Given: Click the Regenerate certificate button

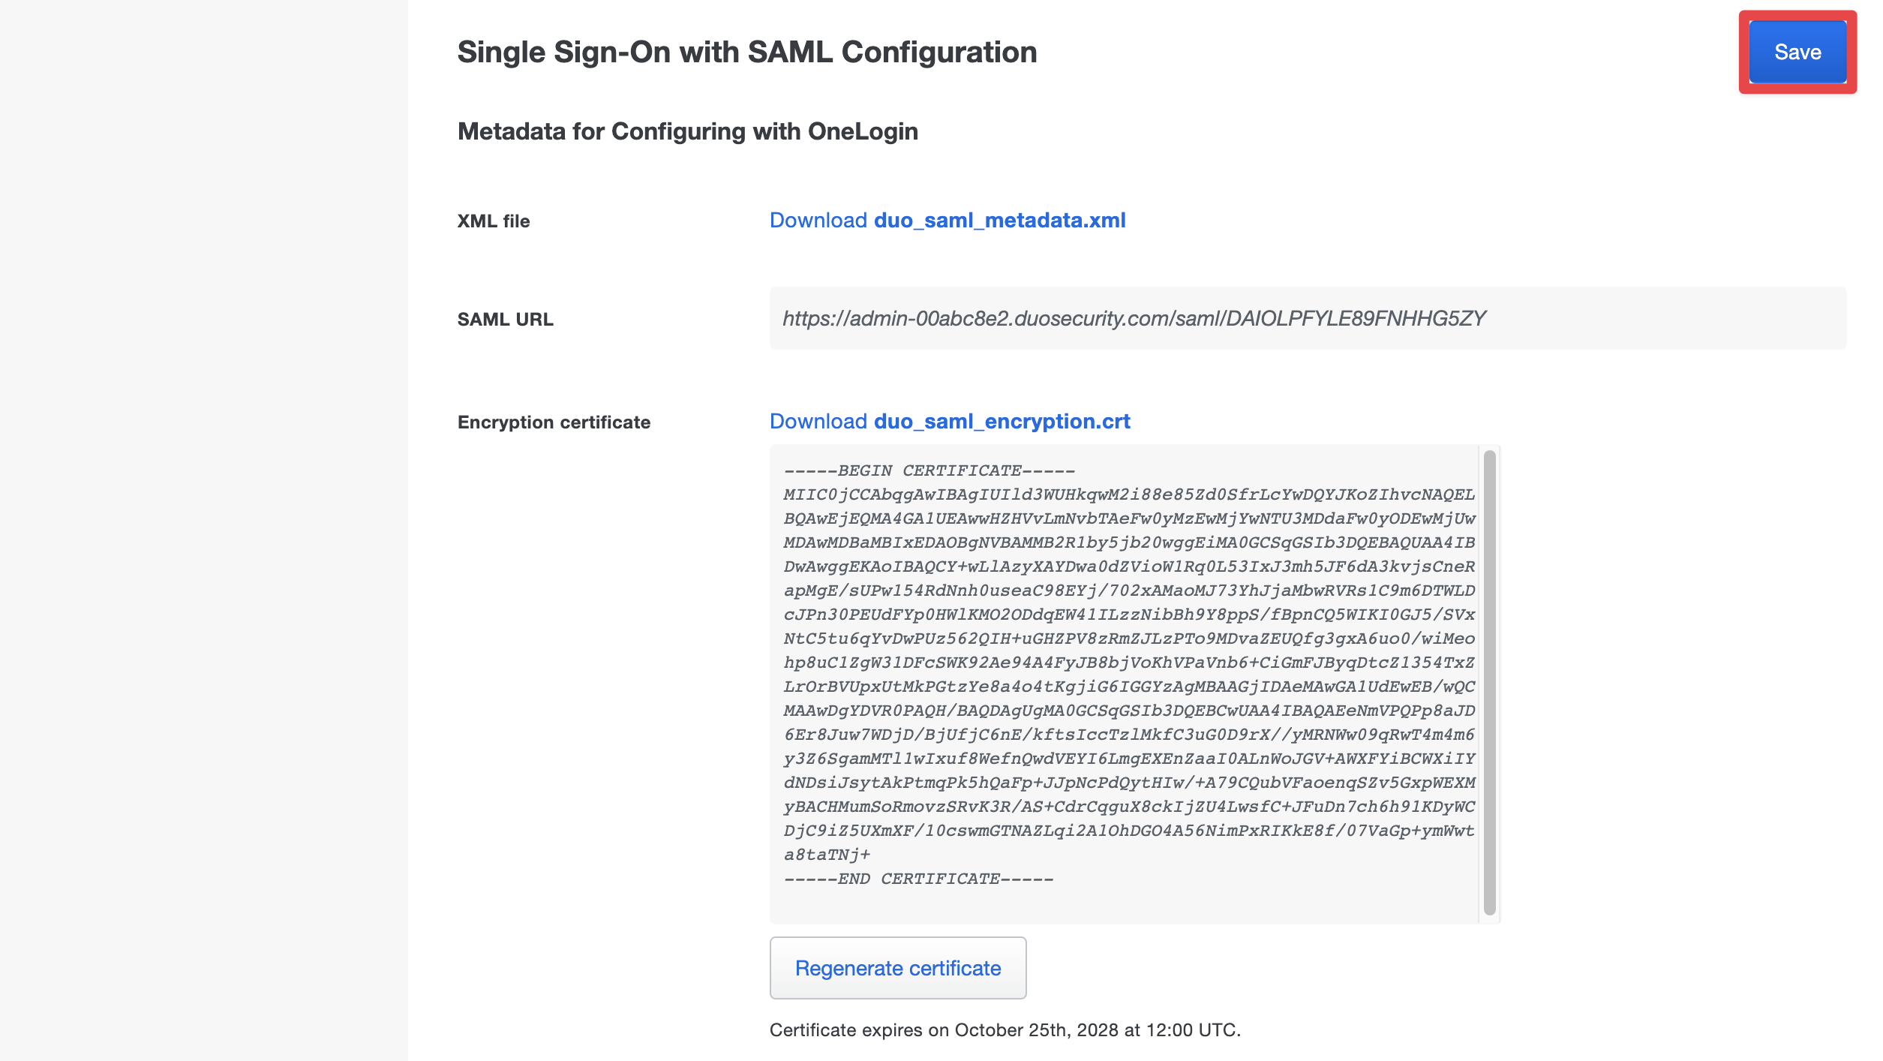Looking at the screenshot, I should tap(897, 968).
